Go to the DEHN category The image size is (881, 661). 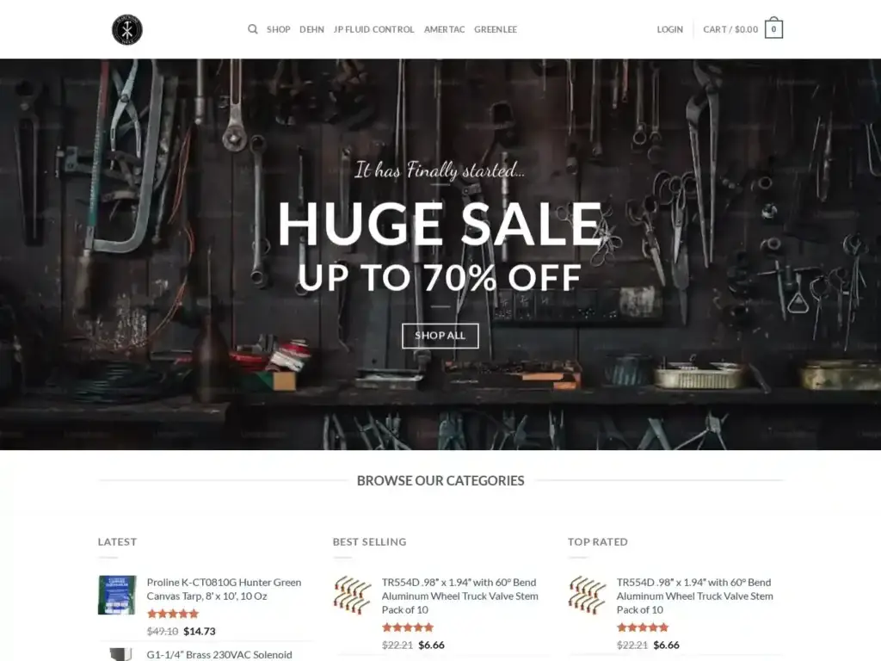tap(311, 29)
